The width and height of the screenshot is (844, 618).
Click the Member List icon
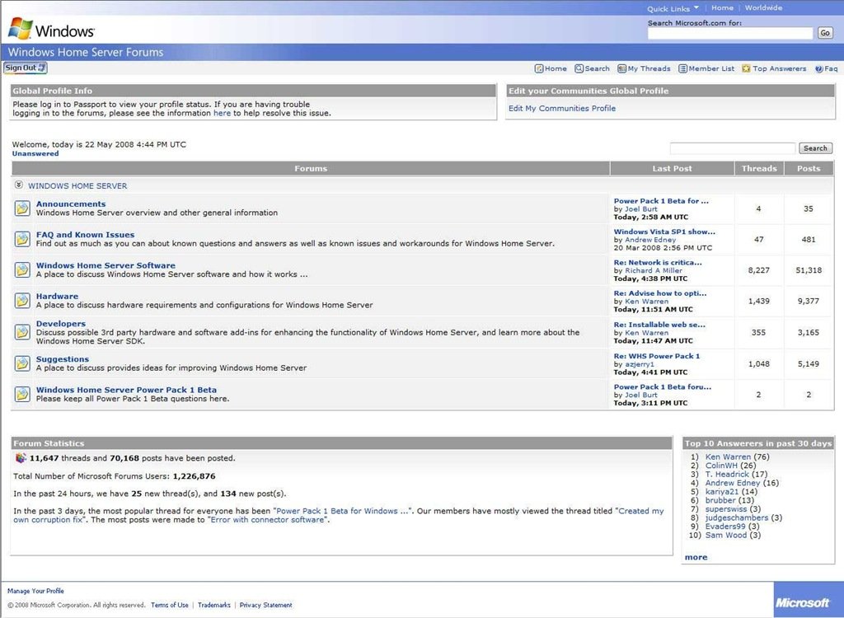pyautogui.click(x=682, y=68)
